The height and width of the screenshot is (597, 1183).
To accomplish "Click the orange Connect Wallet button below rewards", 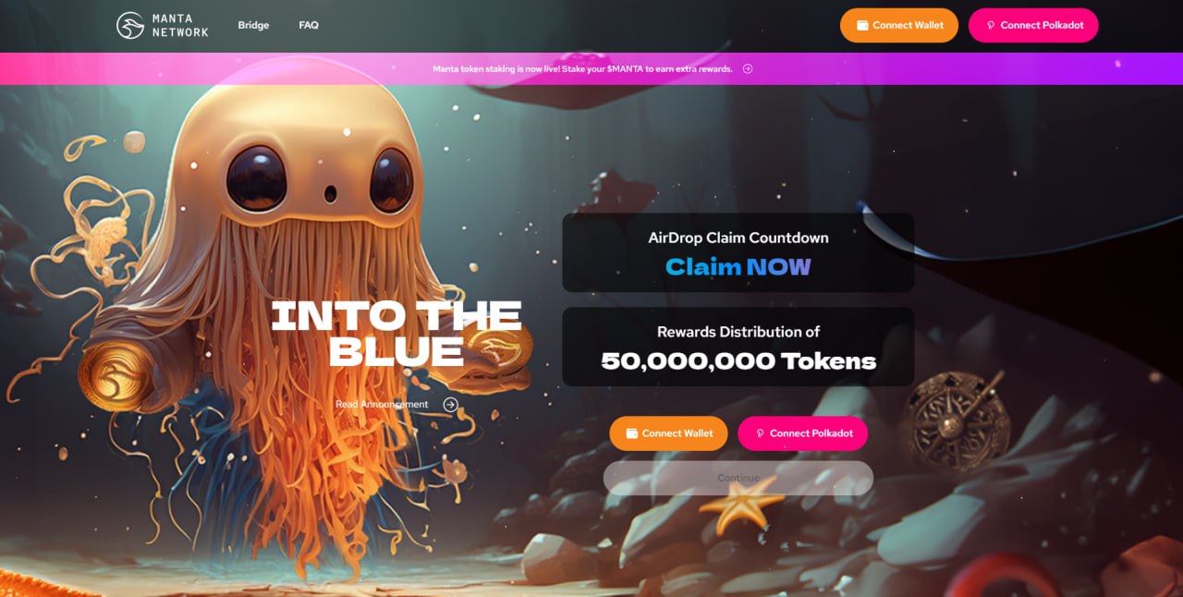I will 668,433.
